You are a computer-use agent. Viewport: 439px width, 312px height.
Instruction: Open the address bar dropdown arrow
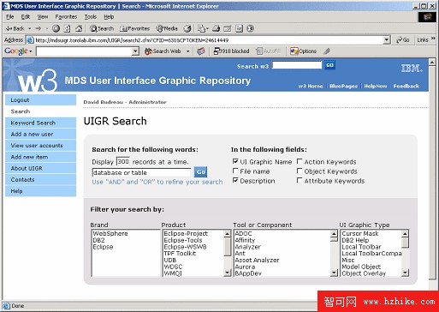(387, 40)
